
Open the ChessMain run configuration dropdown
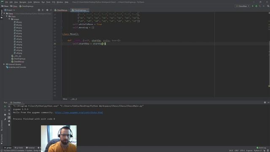[x=243, y=6]
